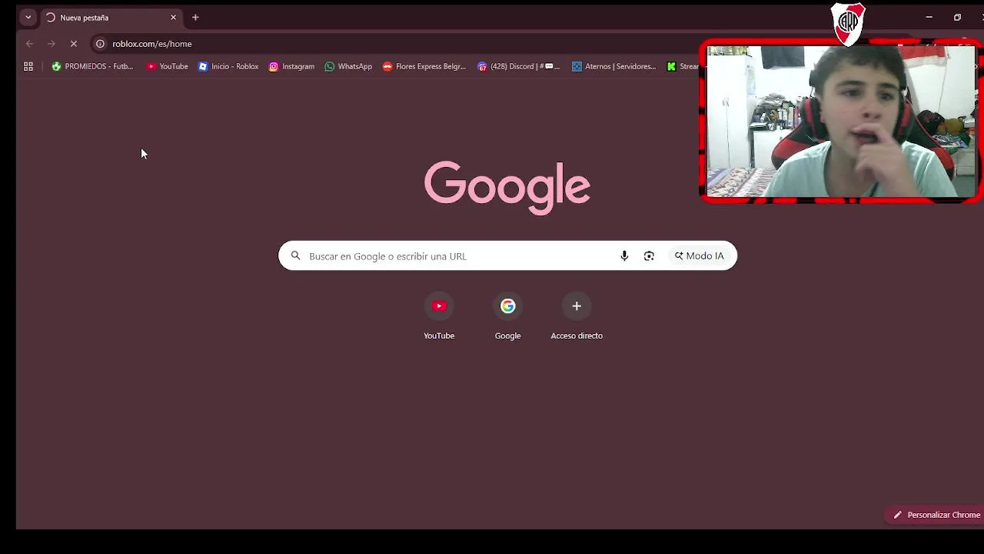Start voice search with microphone icon
This screenshot has width=984, height=554.
pyautogui.click(x=624, y=256)
